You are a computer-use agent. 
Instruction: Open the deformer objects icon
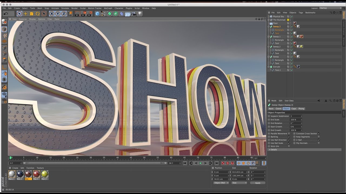point(122,14)
